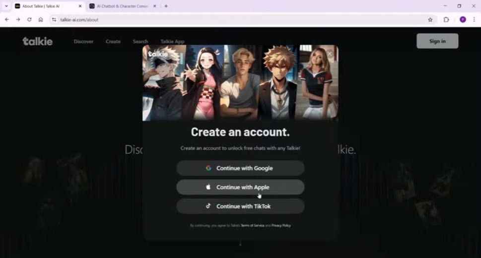Click the talkie logo inside the dialog banner
Image resolution: width=481 pixels, height=258 pixels.
pos(158,54)
